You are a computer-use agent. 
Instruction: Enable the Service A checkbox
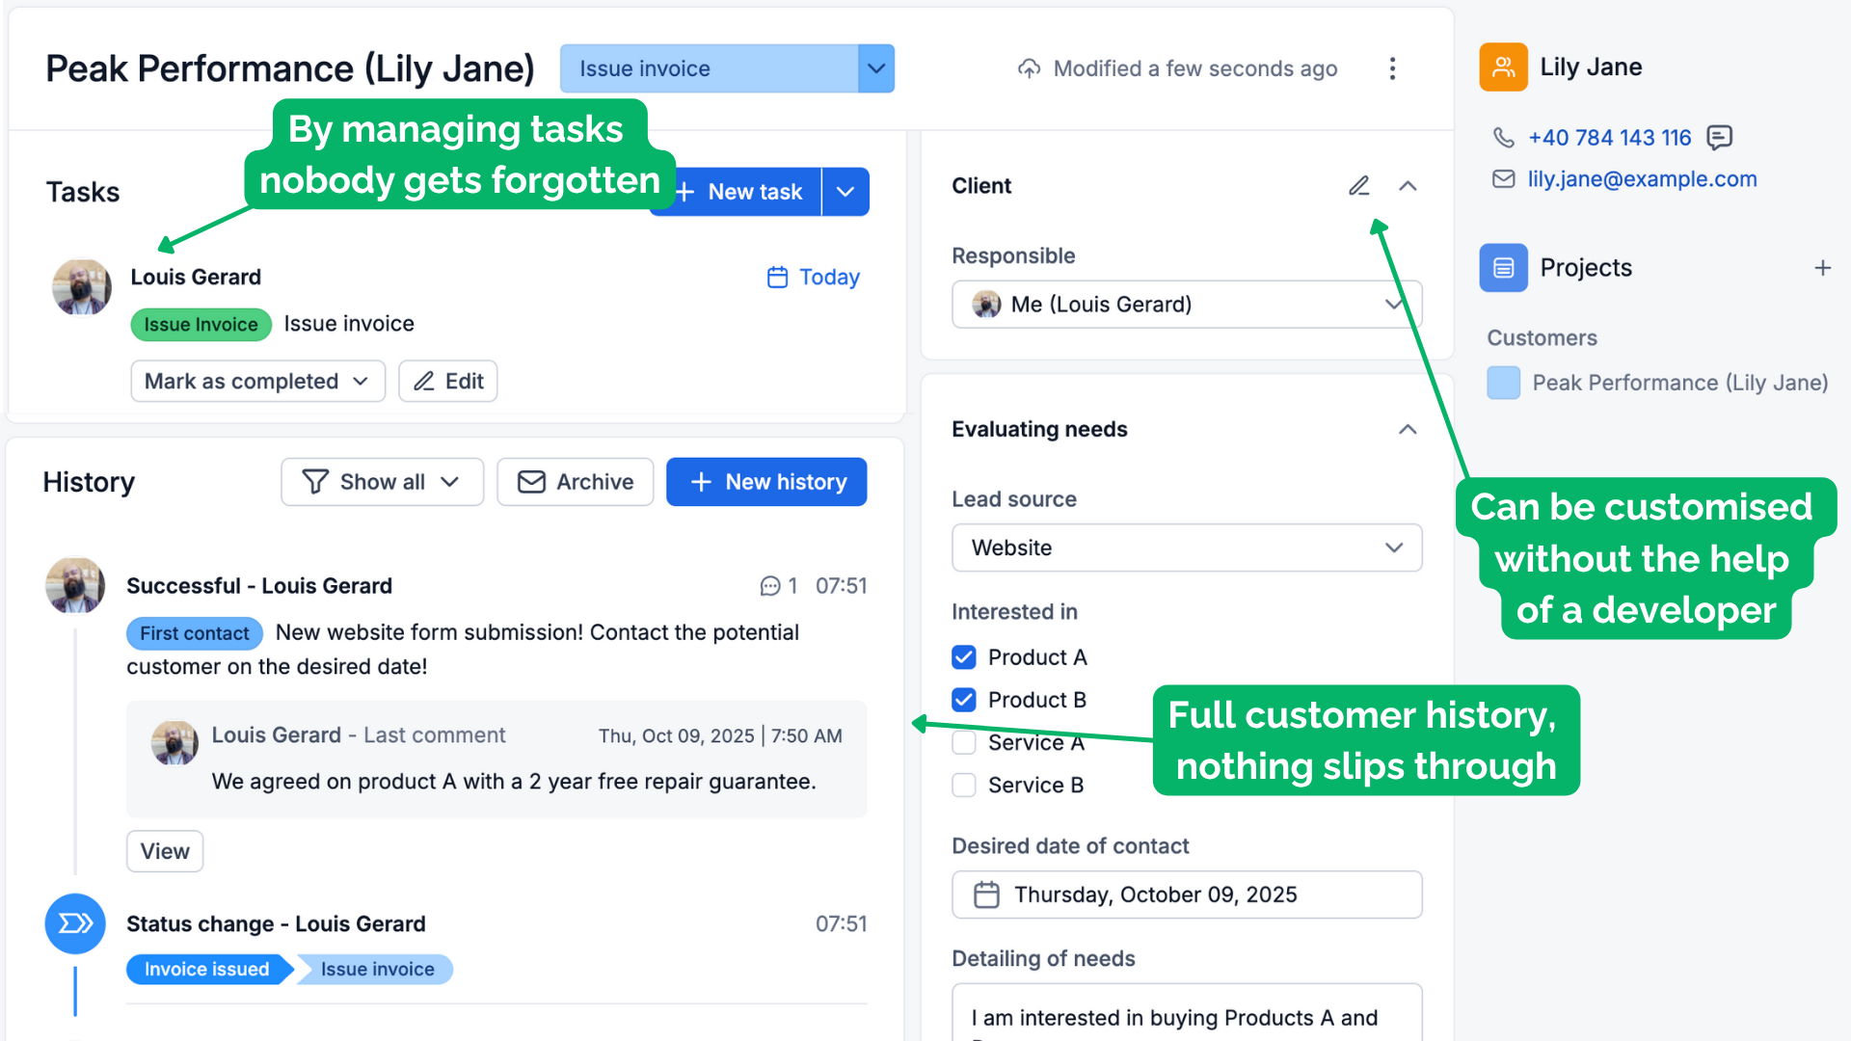pyautogui.click(x=963, y=742)
